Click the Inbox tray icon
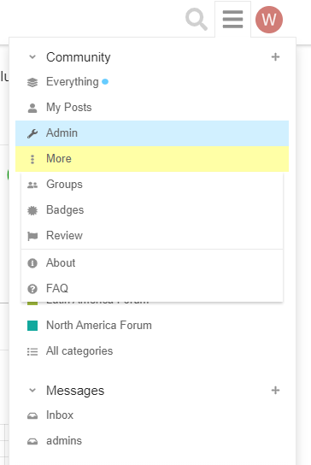Screen dimensions: 311x465 pyautogui.click(x=32, y=416)
